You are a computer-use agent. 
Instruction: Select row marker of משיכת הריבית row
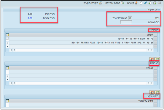click(155, 43)
